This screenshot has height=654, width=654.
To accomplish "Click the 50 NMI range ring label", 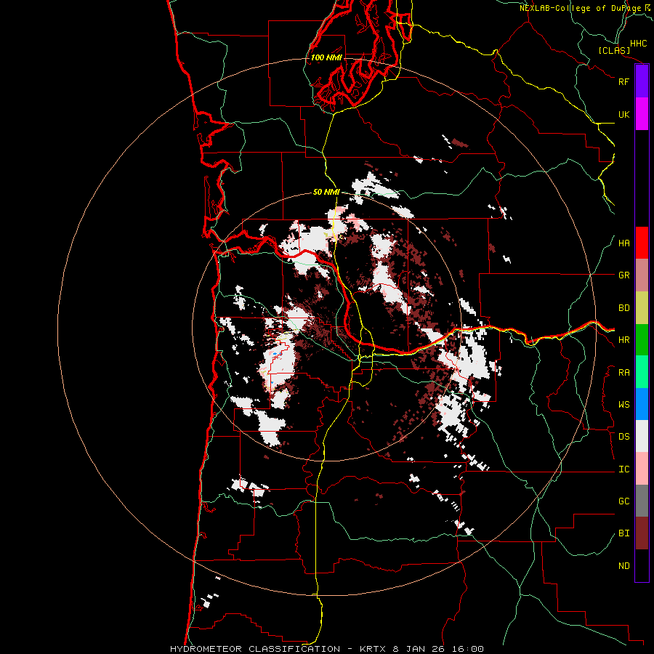I will tap(326, 192).
